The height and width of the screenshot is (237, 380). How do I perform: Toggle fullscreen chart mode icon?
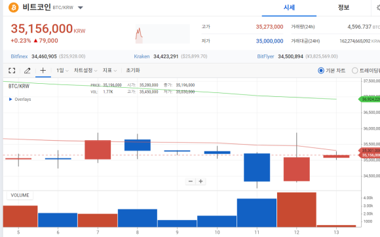tap(12, 71)
